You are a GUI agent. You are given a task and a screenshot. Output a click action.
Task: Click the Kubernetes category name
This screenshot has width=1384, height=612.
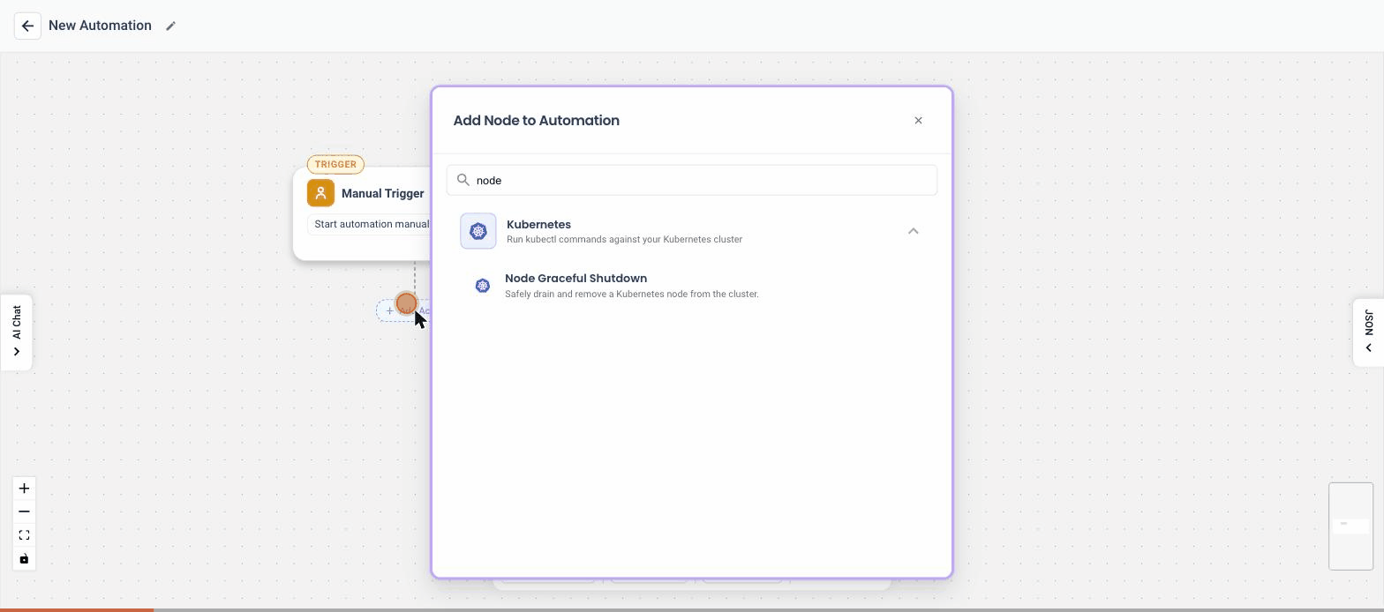tap(538, 224)
